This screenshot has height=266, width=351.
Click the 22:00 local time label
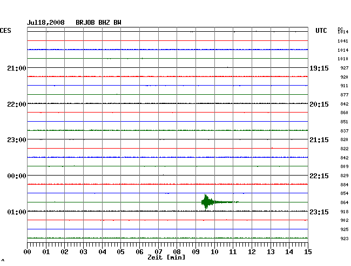(17, 104)
